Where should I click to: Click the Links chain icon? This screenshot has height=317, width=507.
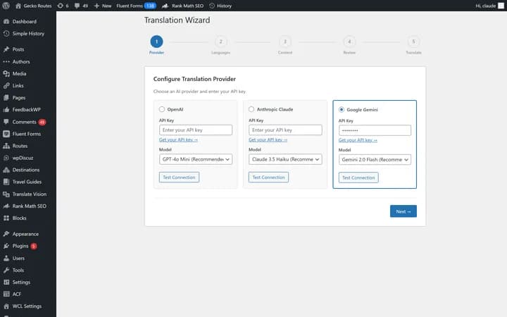click(x=6, y=86)
